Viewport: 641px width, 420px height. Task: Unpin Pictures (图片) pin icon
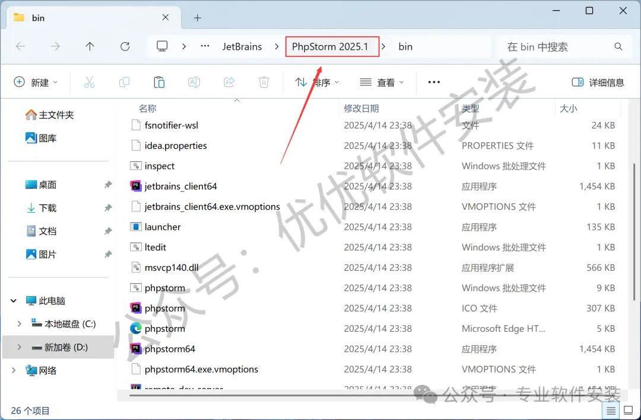[x=107, y=255]
